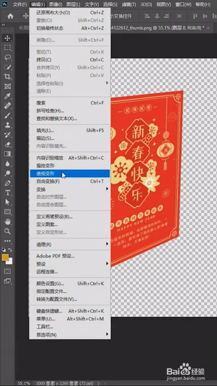Screen dimensions: 217x386
Task: Choose 颜色设置(G)... menu entry
Action: (70, 283)
